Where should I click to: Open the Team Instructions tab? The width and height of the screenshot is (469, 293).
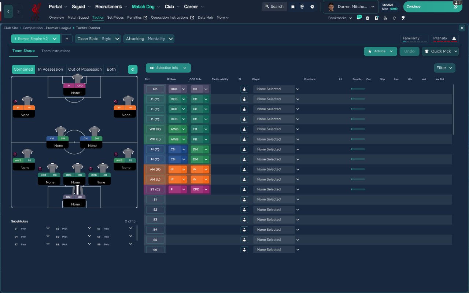[x=56, y=51]
